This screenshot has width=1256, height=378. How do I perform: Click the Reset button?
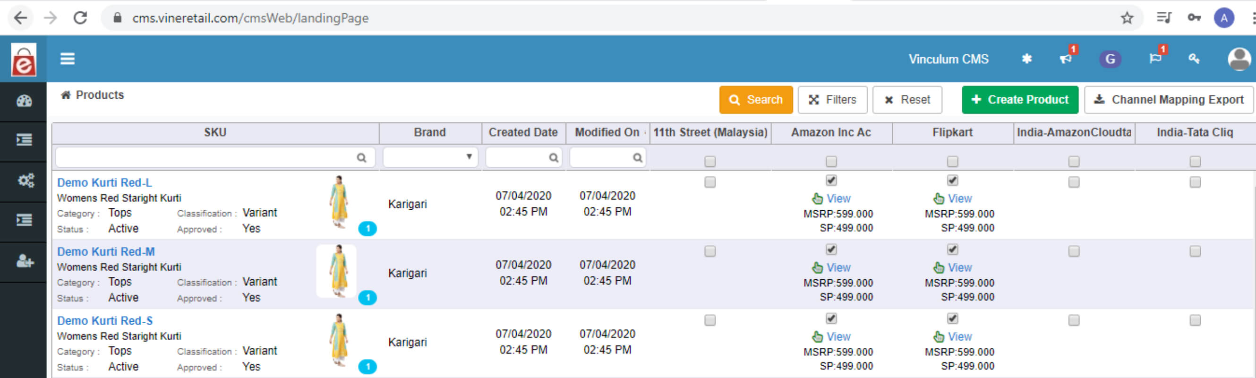907,100
